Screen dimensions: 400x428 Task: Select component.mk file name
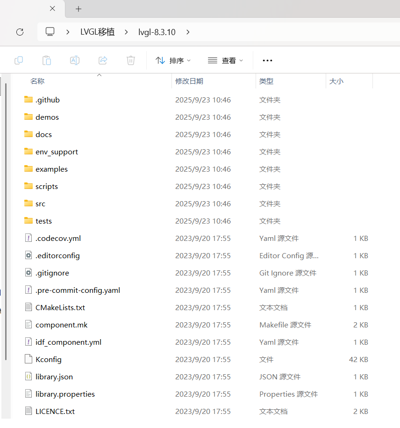coord(61,325)
